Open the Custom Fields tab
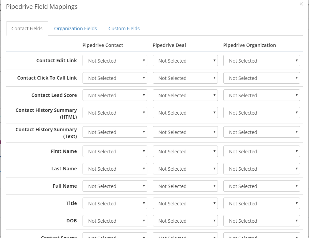The image size is (309, 238). click(x=124, y=29)
